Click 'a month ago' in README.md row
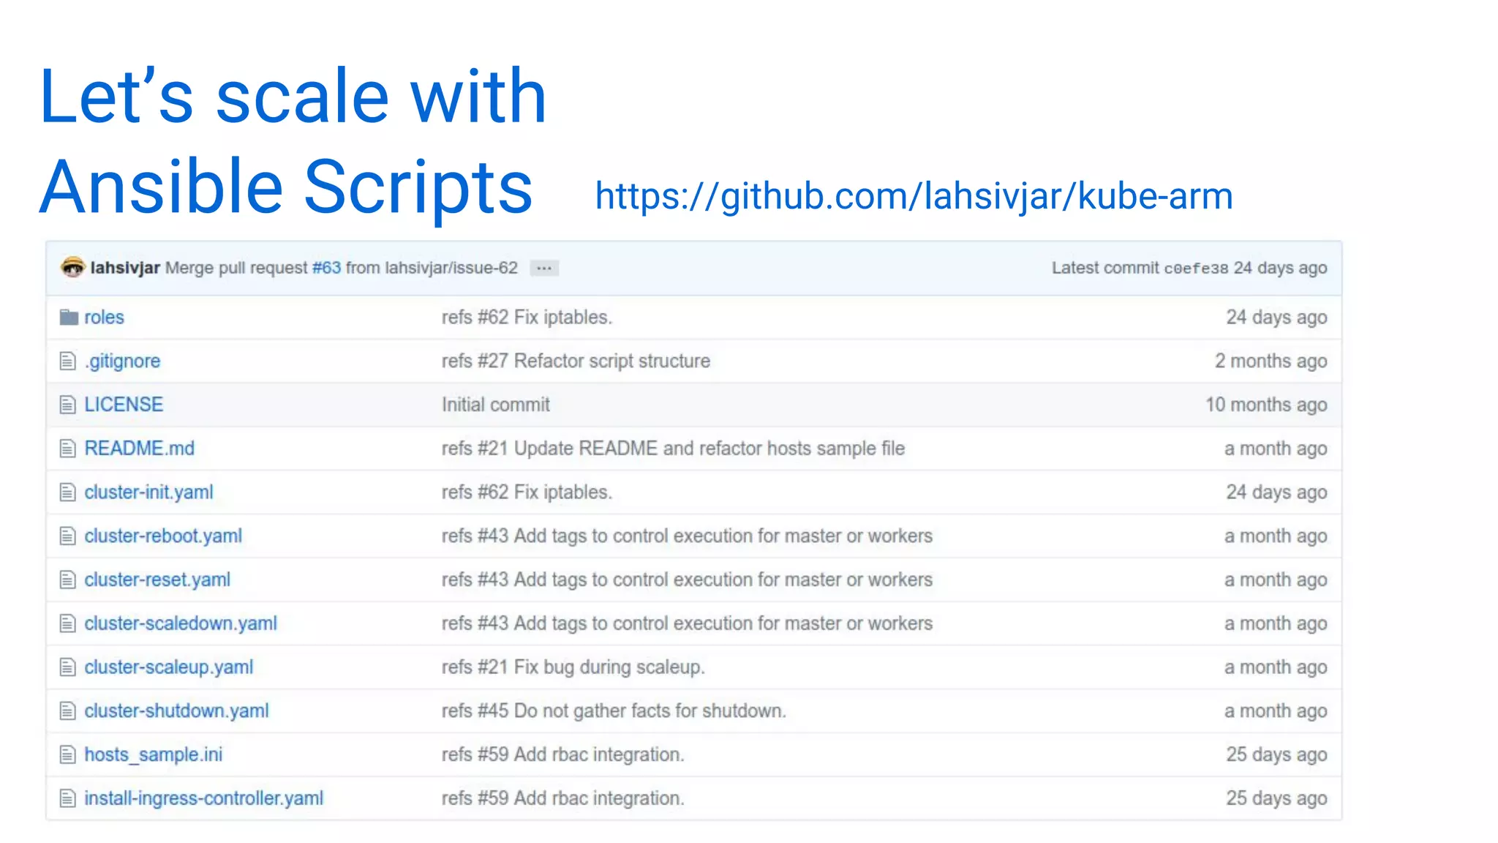1498x843 pixels. click(1276, 449)
